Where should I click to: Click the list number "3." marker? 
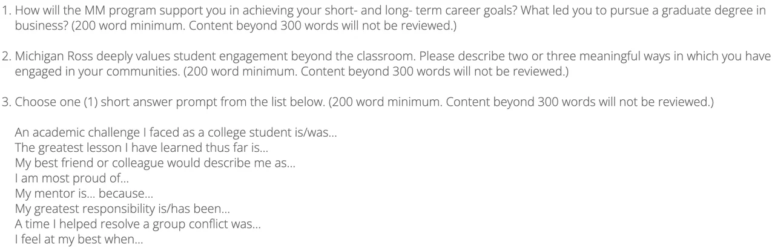(x=6, y=102)
